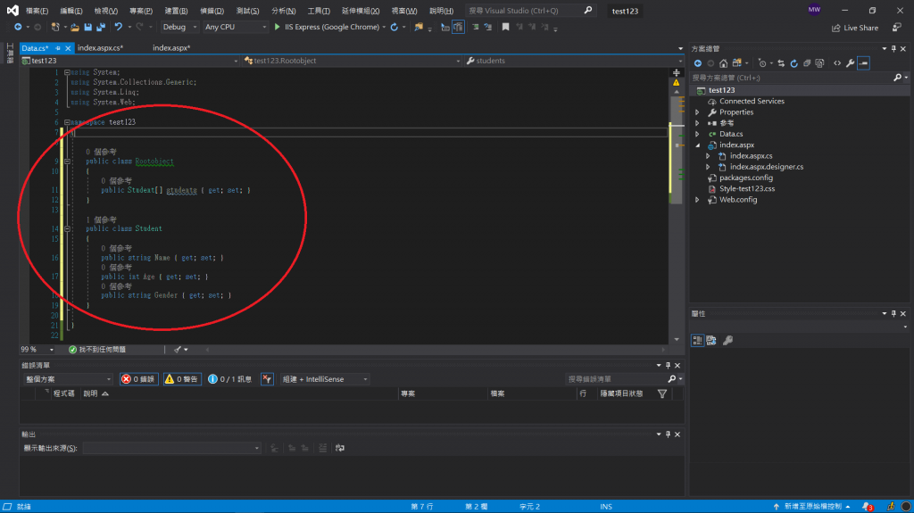This screenshot has height=513, width=914.
Task: Click the Undo arrow in the toolbar
Action: (x=118, y=28)
